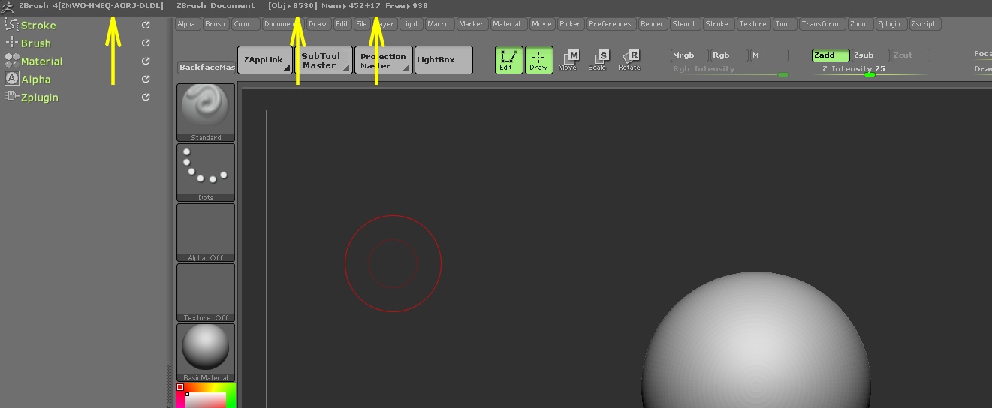Select the Scale tool

click(x=598, y=60)
